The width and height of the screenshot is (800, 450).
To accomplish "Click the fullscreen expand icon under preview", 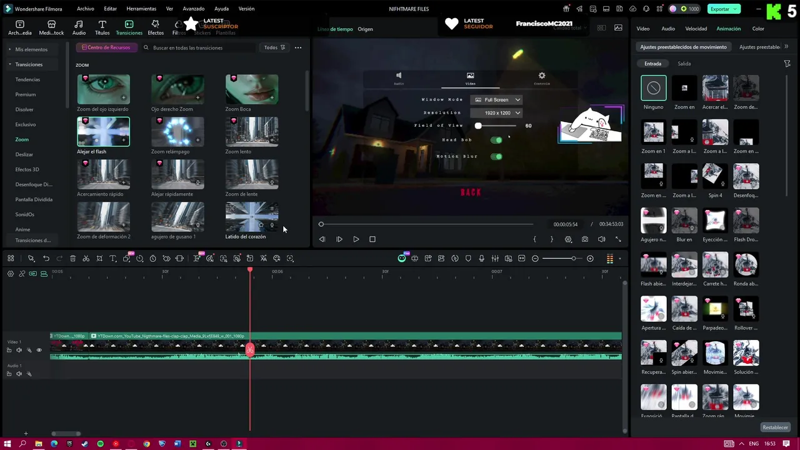I will click(618, 239).
